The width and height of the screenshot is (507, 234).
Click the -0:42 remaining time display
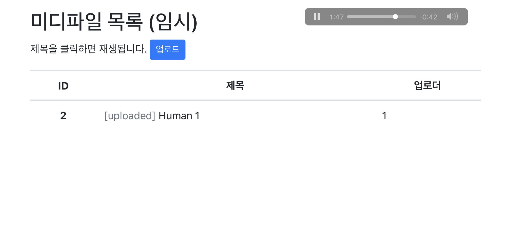click(x=428, y=17)
